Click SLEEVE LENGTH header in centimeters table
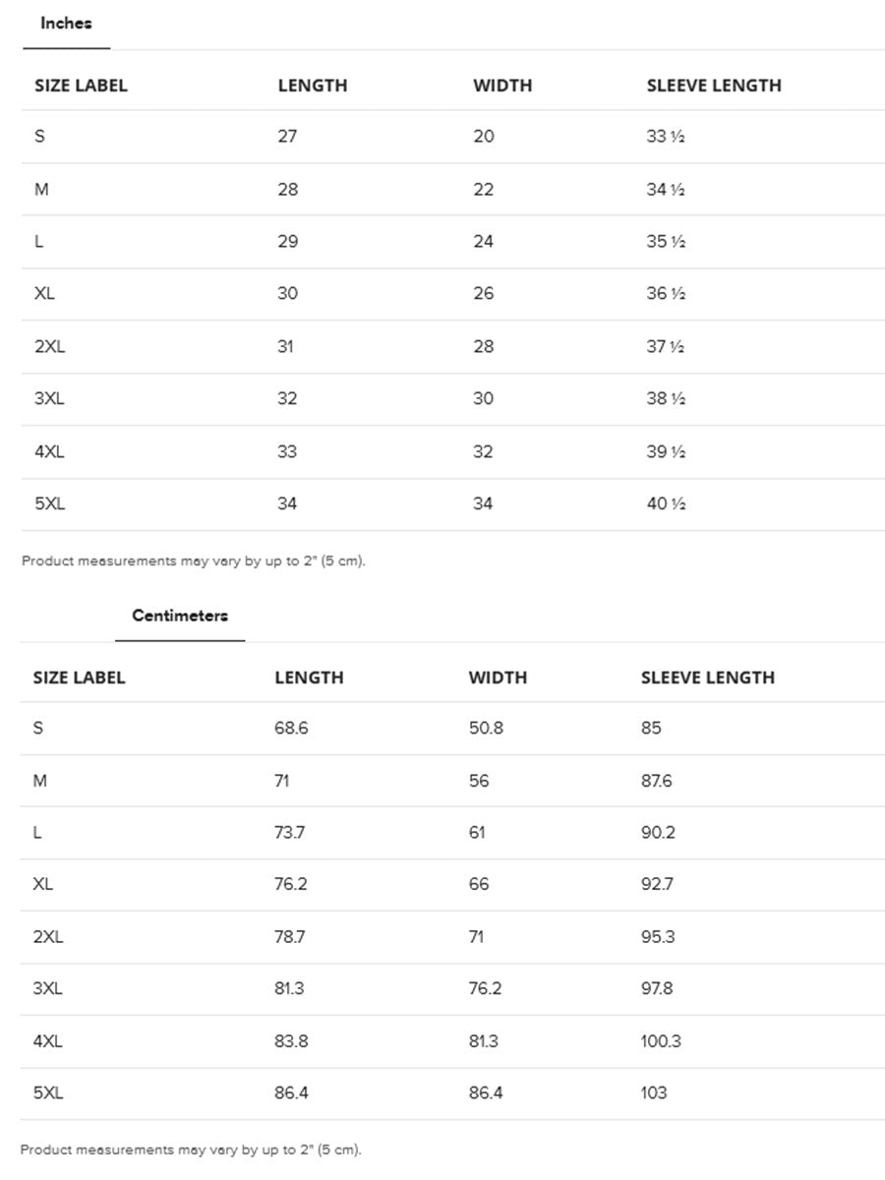 (708, 678)
